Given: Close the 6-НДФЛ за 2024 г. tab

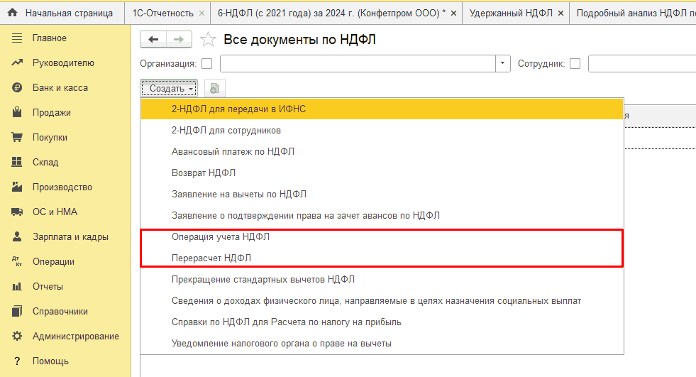Looking at the screenshot, I should 453,13.
